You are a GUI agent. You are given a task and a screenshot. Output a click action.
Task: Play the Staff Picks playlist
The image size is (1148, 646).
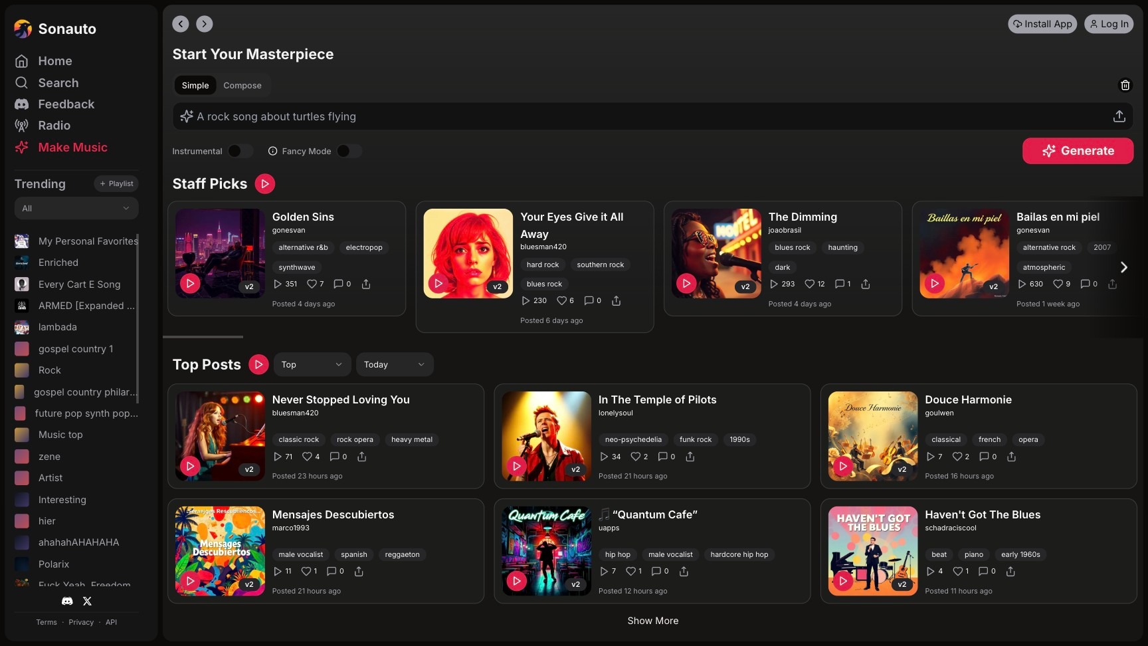pyautogui.click(x=264, y=183)
